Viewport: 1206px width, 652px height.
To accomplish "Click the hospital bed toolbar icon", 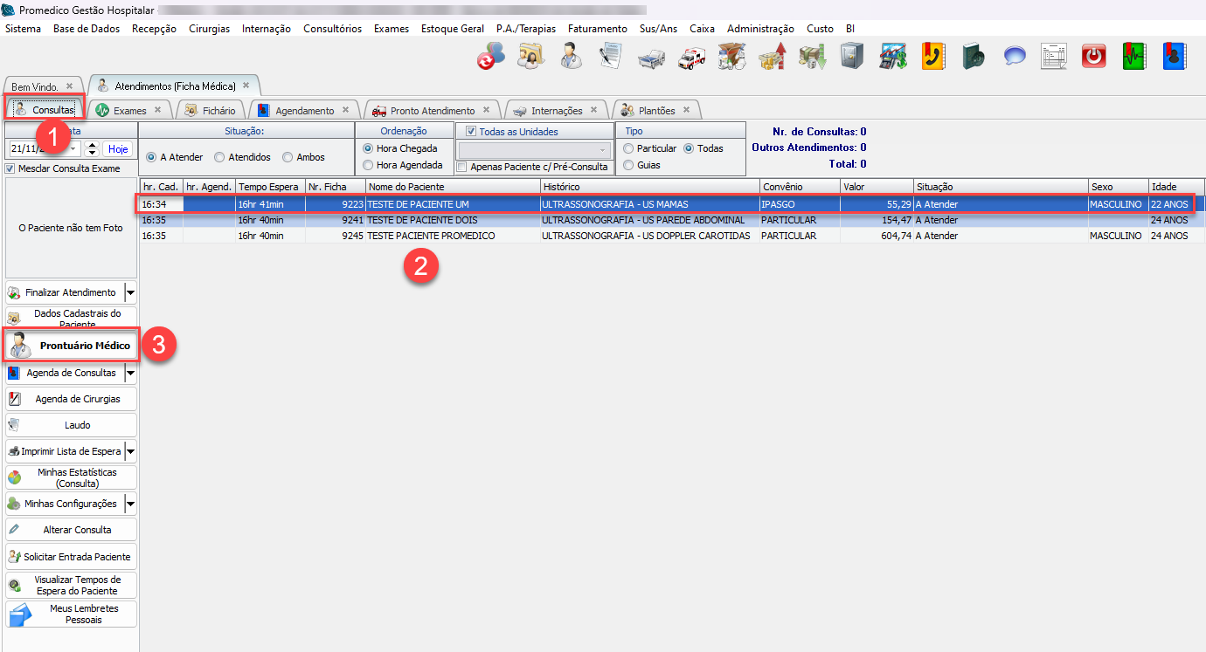I will pyautogui.click(x=650, y=57).
